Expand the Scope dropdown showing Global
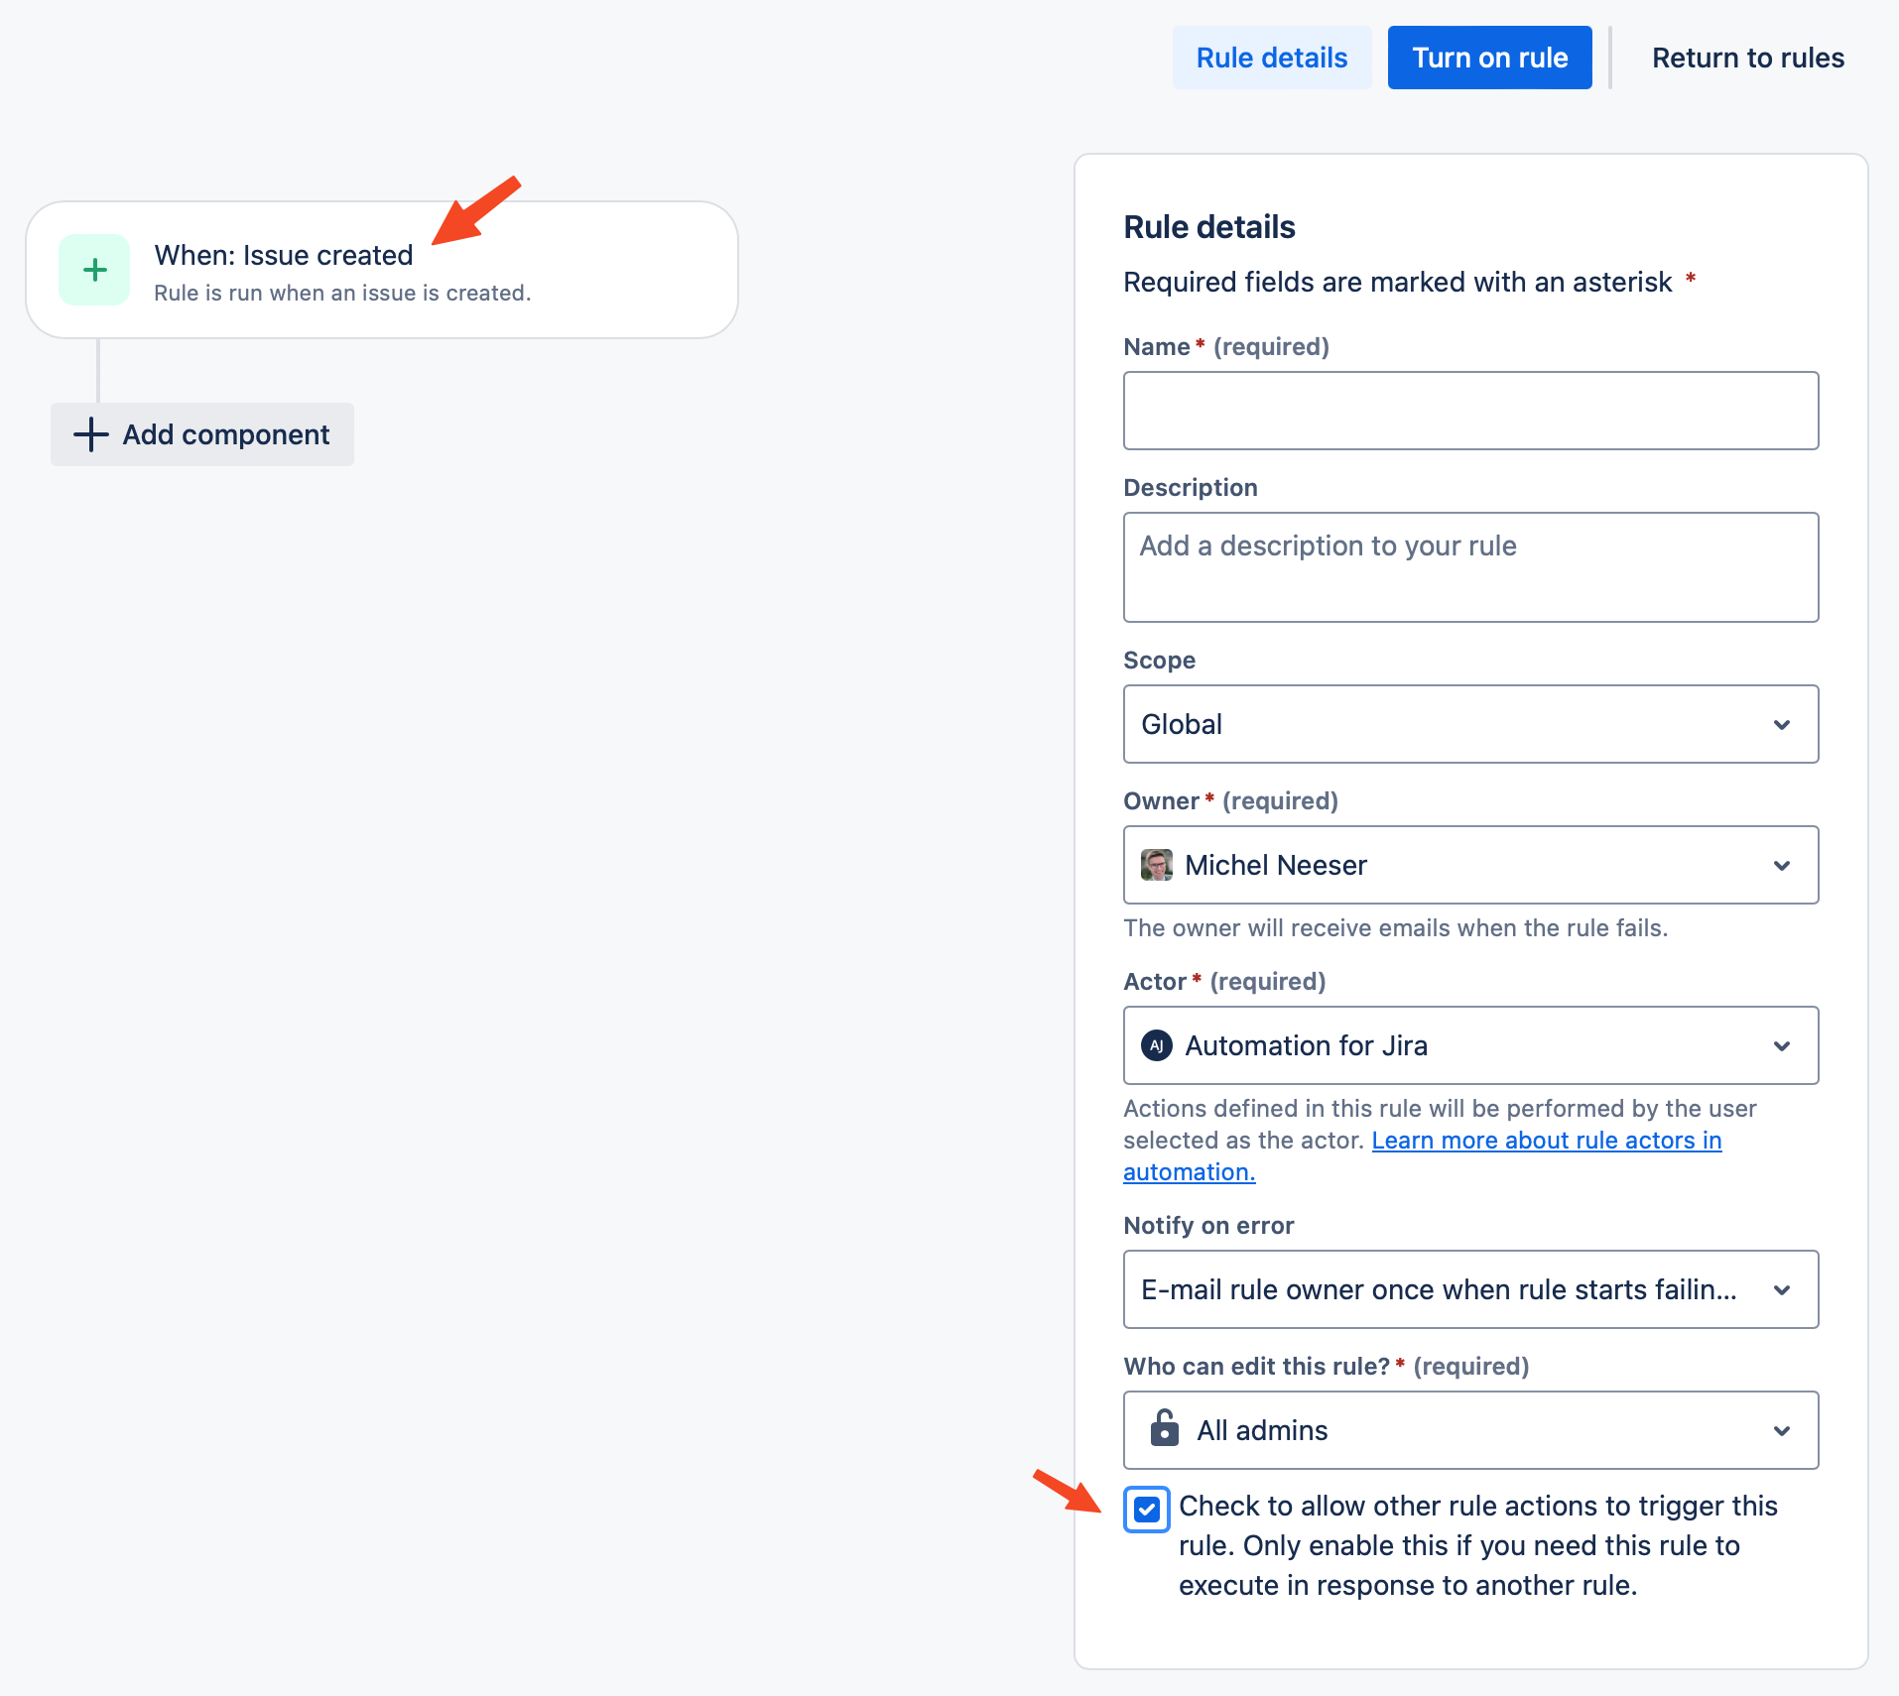Screen dimensions: 1899x1696 [x=1782, y=724]
